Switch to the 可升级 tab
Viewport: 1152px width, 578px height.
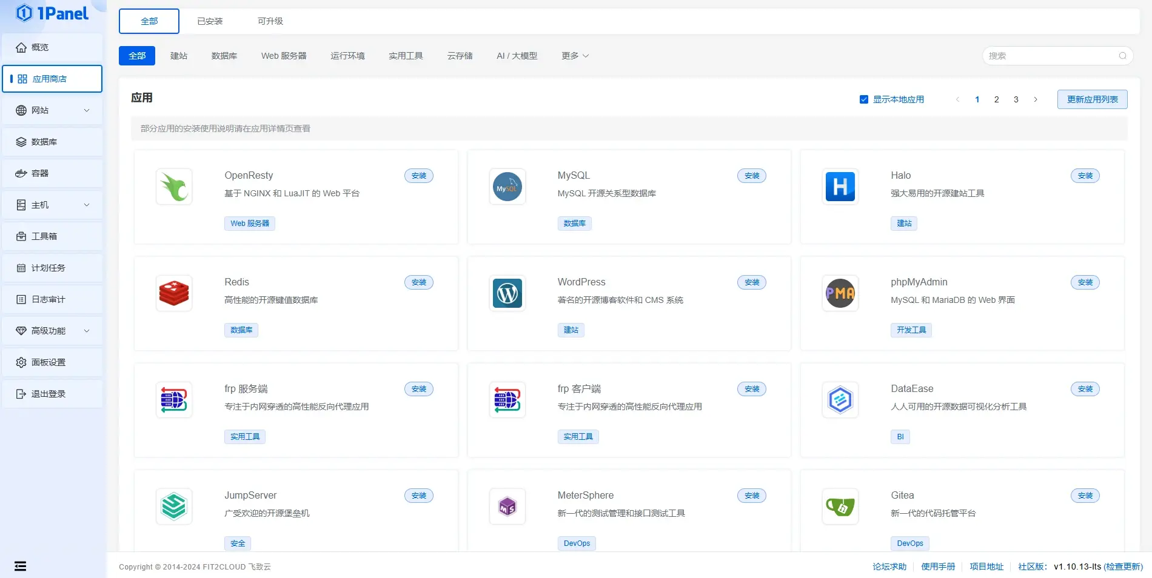coord(270,21)
